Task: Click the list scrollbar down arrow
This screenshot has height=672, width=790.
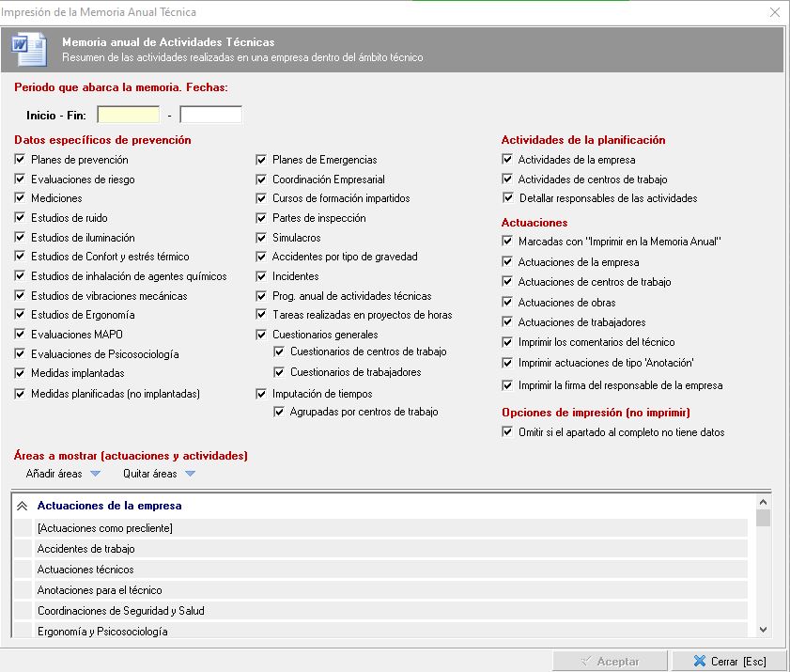Action: click(x=763, y=630)
